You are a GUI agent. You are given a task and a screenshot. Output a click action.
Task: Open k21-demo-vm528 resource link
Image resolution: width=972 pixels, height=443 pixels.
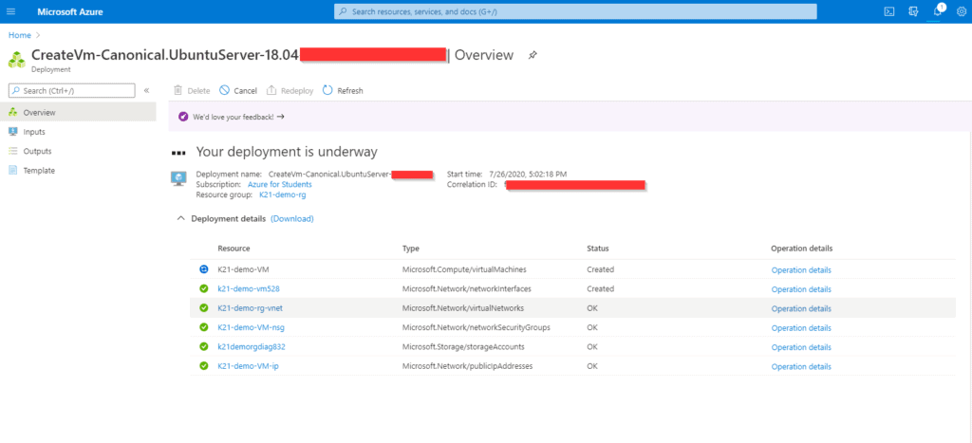(x=249, y=288)
